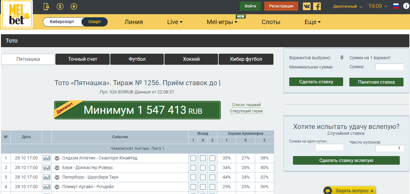
Task: Click the star badge icon in header
Action: coord(74,6)
